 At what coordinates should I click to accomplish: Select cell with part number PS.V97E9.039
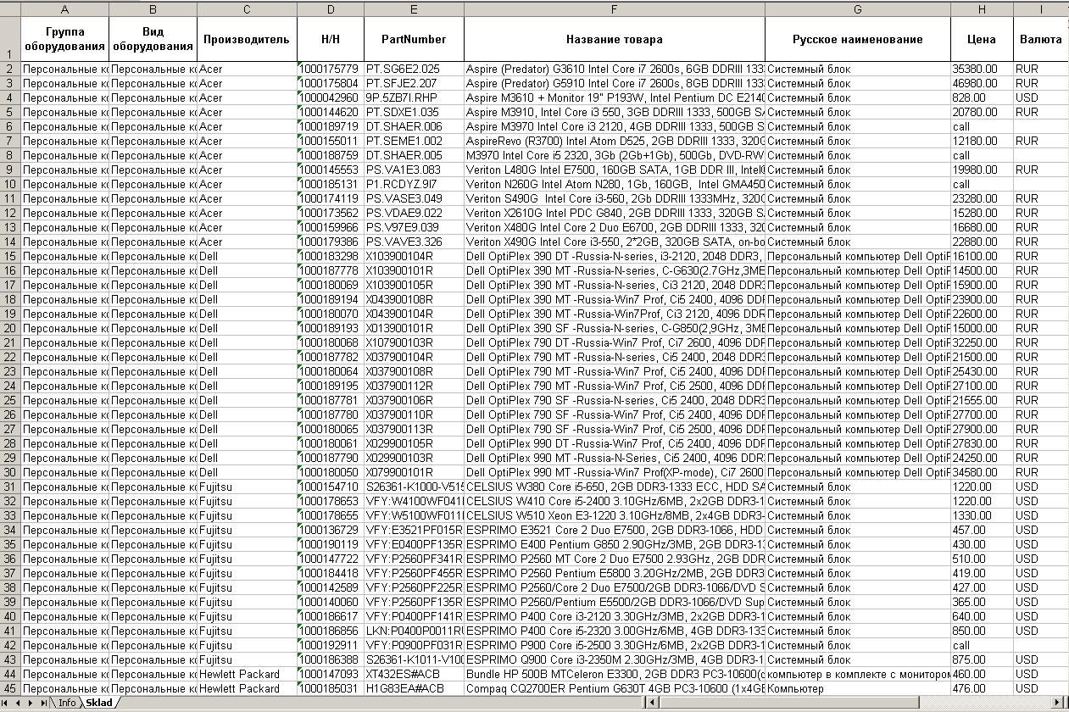[x=414, y=227]
